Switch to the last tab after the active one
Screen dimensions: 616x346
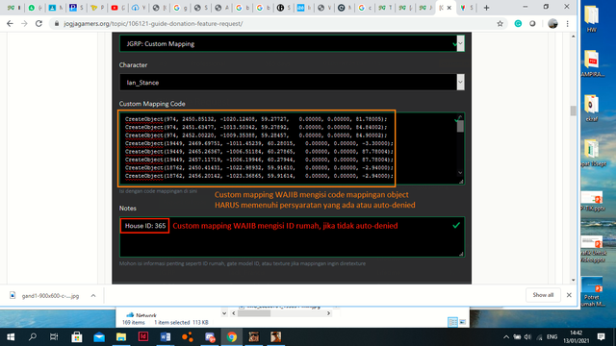(x=466, y=8)
